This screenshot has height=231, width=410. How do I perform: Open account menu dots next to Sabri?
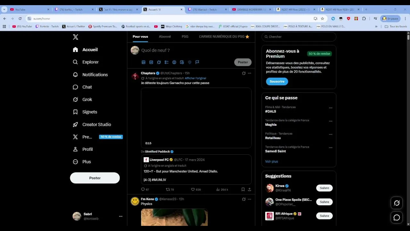121,216
